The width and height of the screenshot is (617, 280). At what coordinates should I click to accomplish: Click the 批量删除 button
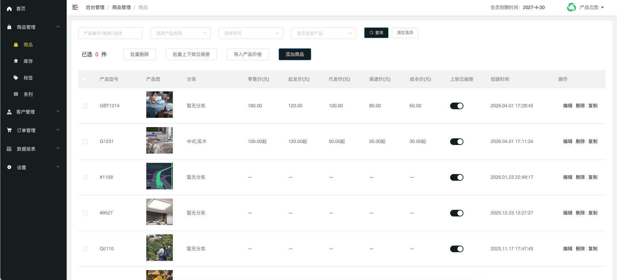point(140,54)
